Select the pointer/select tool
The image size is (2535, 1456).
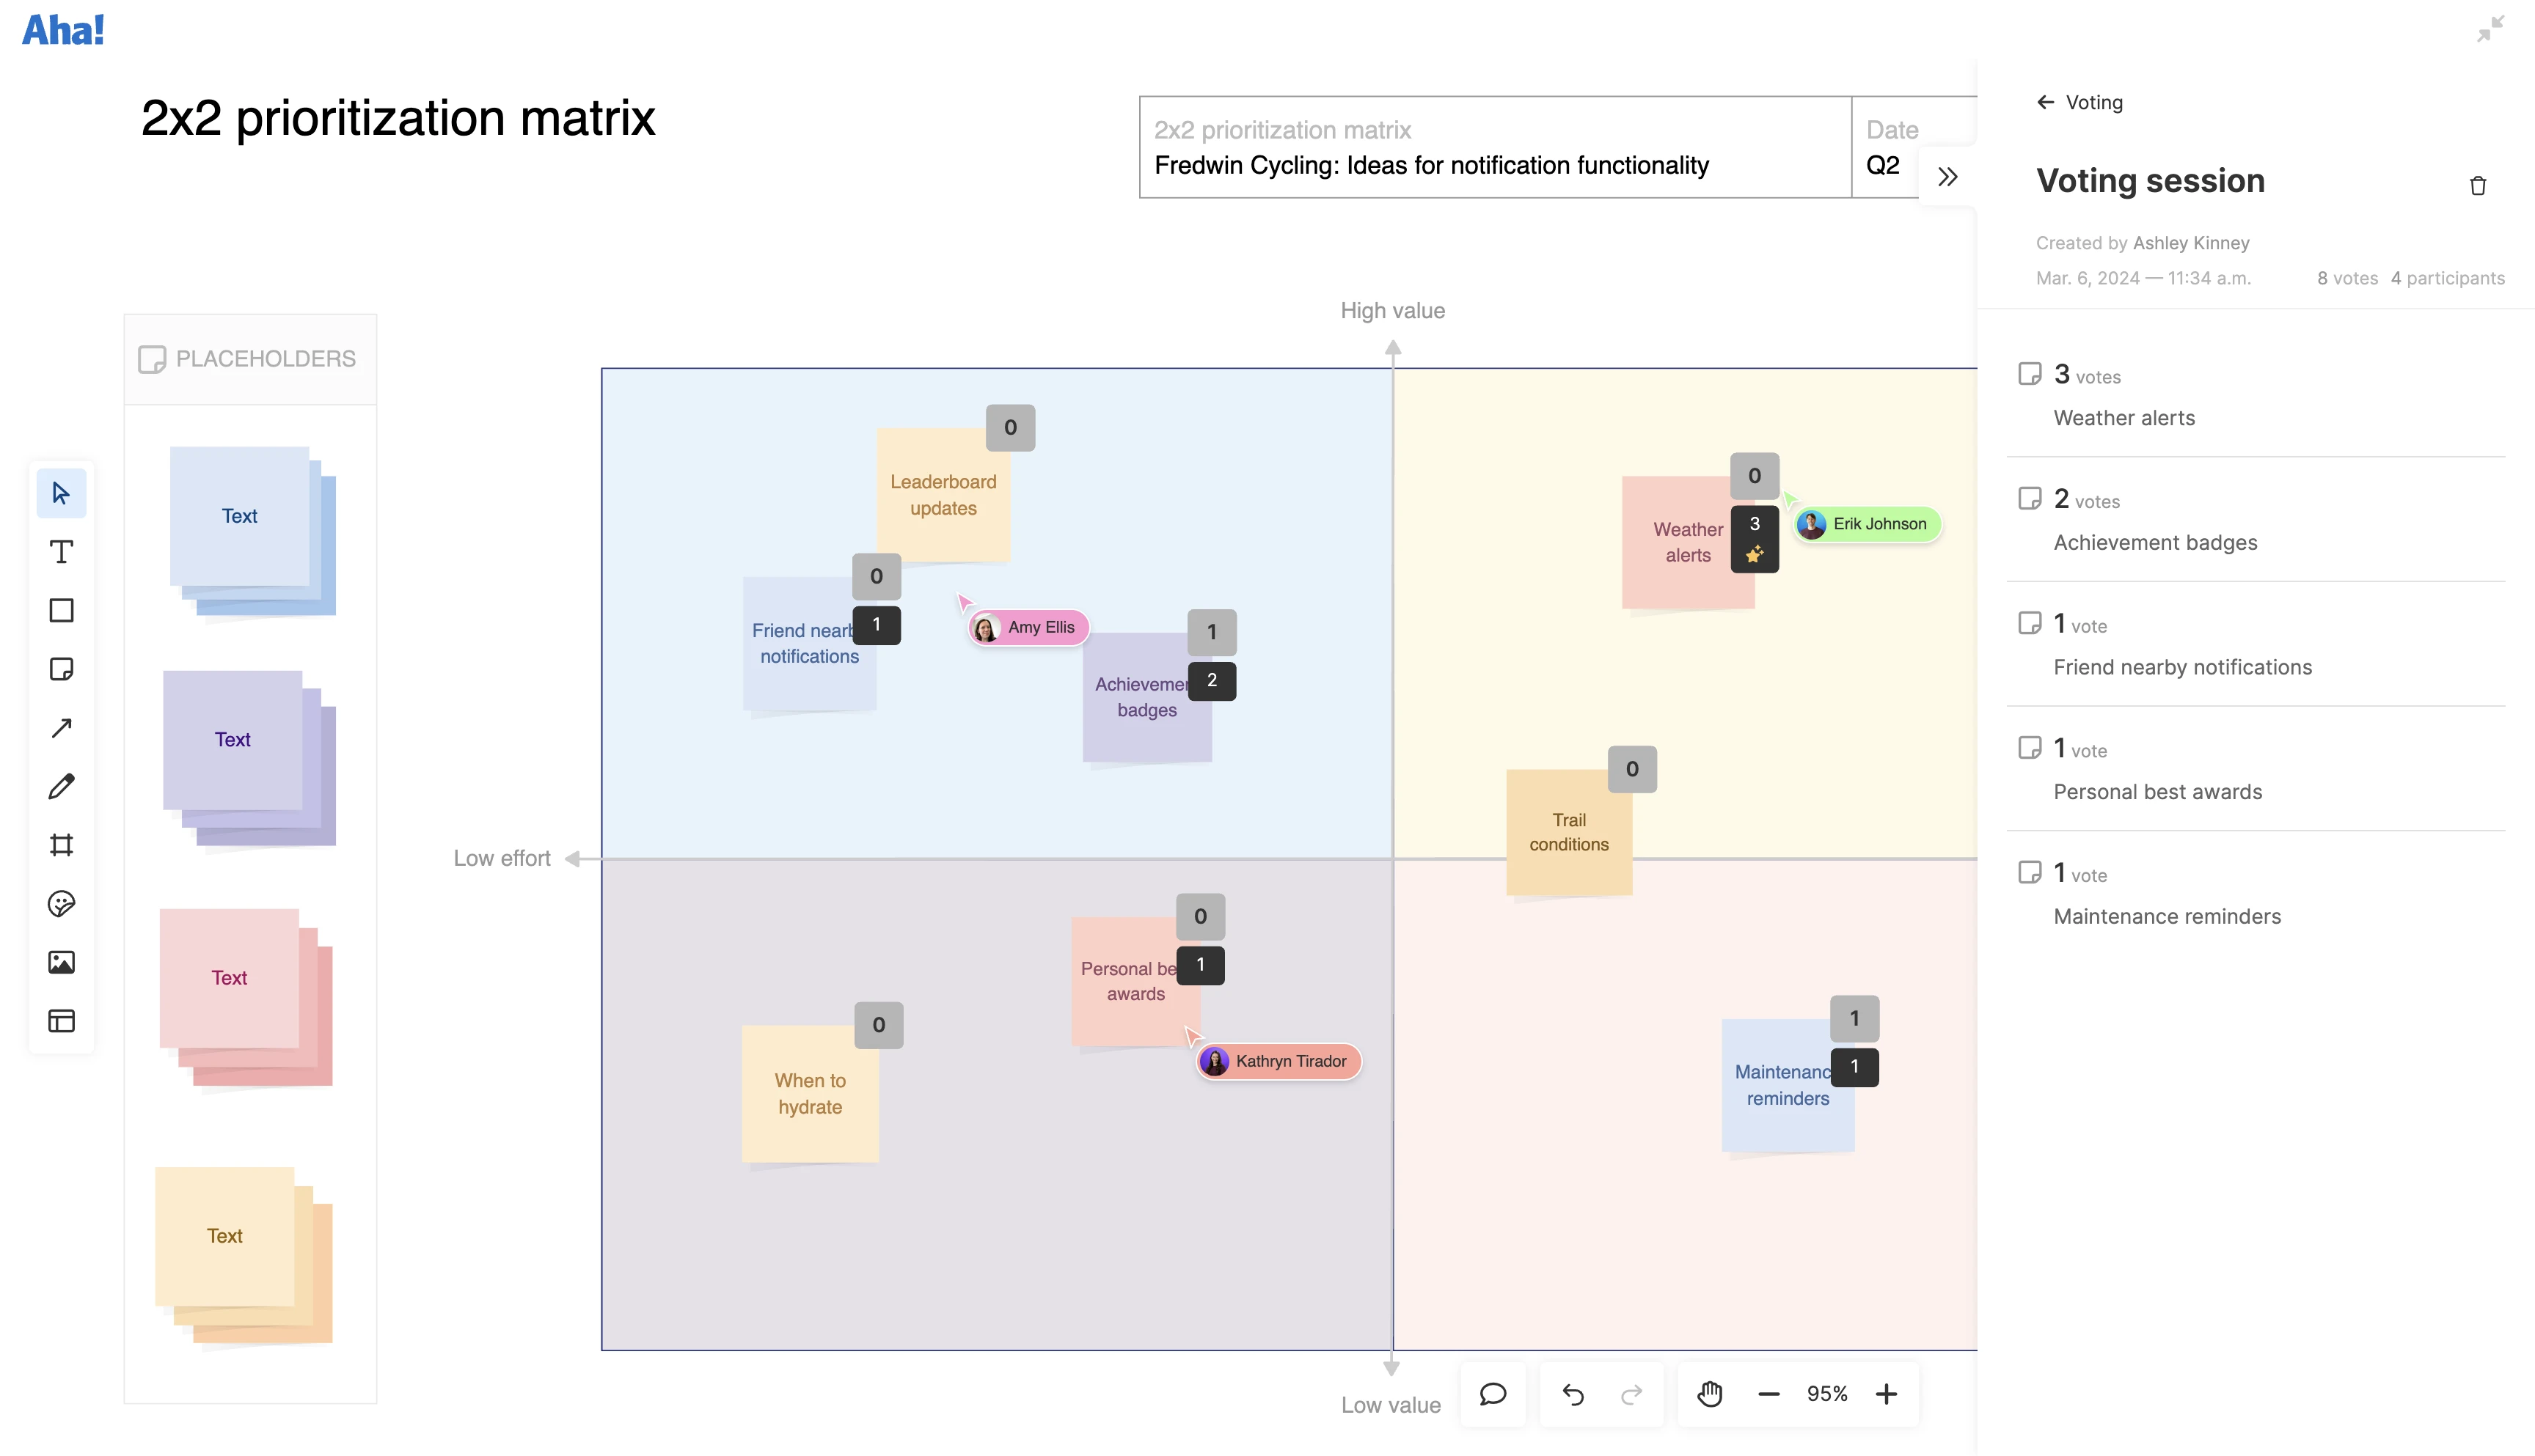coord(61,493)
